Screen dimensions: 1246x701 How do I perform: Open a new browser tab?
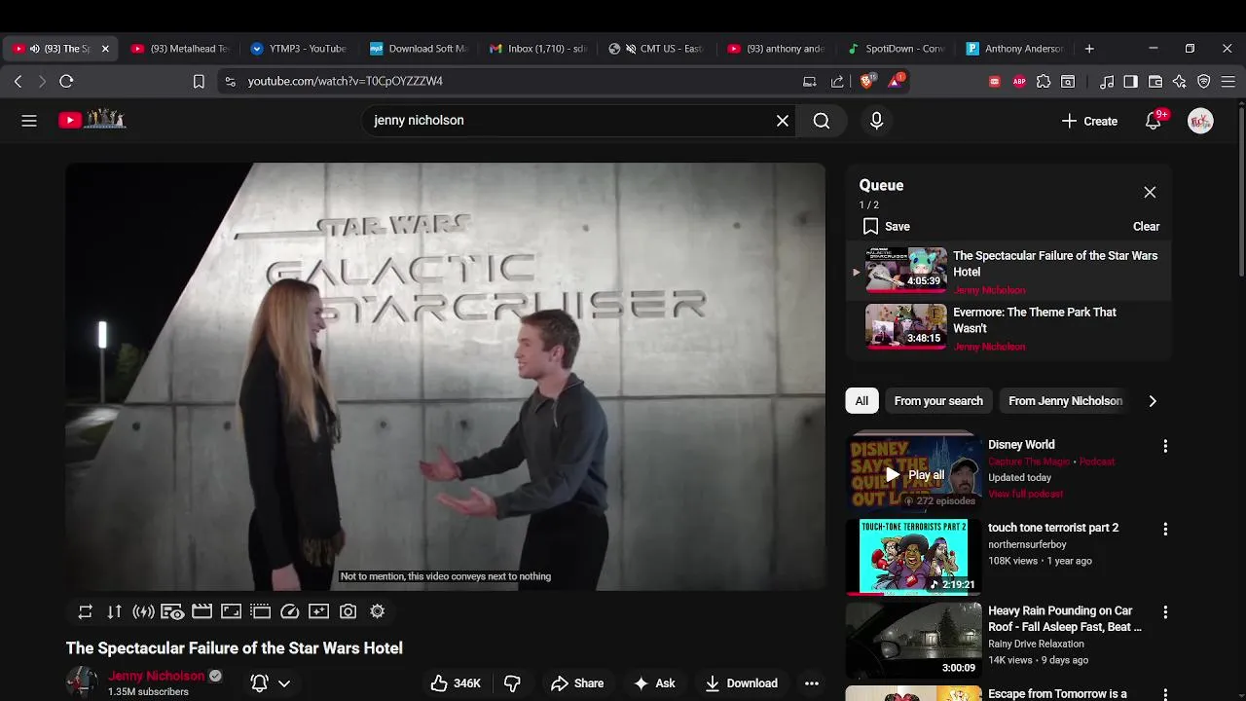[x=1089, y=49]
